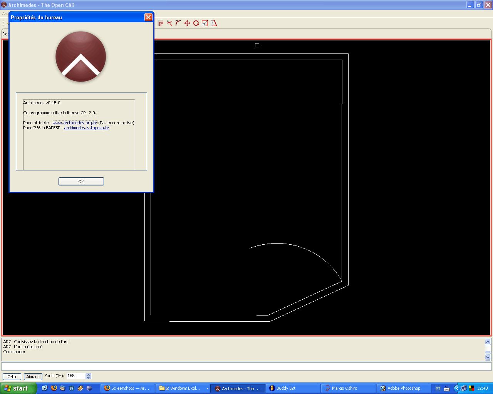Toggle Orto mode
The width and height of the screenshot is (493, 394).
coord(12,376)
